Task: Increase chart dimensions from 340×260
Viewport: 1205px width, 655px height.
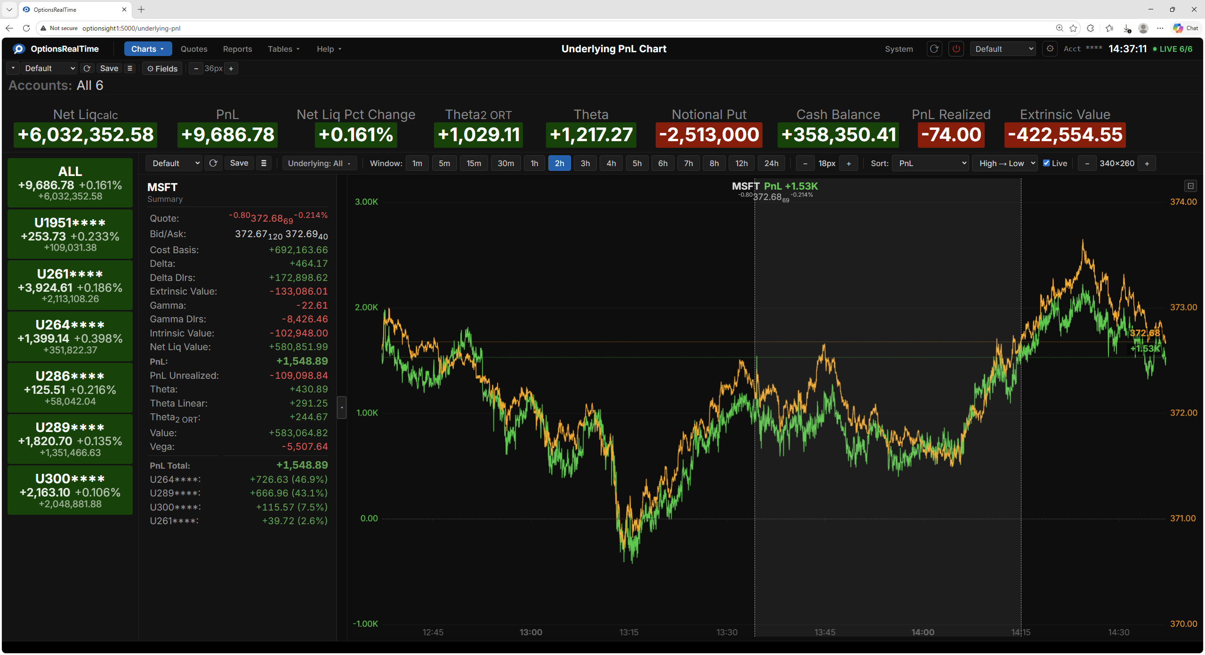Action: coord(1147,164)
